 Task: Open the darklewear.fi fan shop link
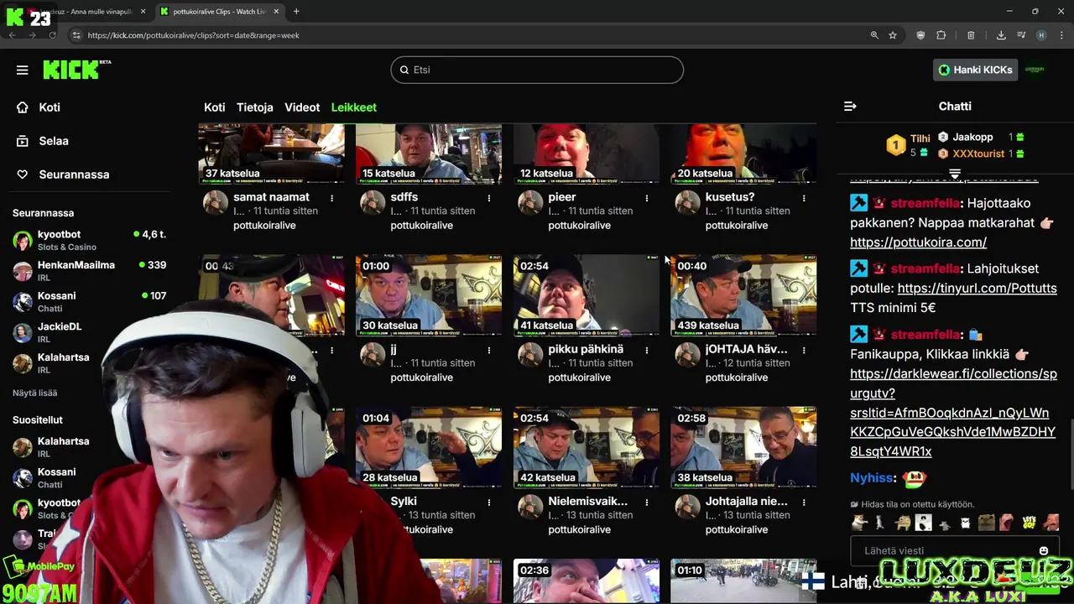coord(953,413)
